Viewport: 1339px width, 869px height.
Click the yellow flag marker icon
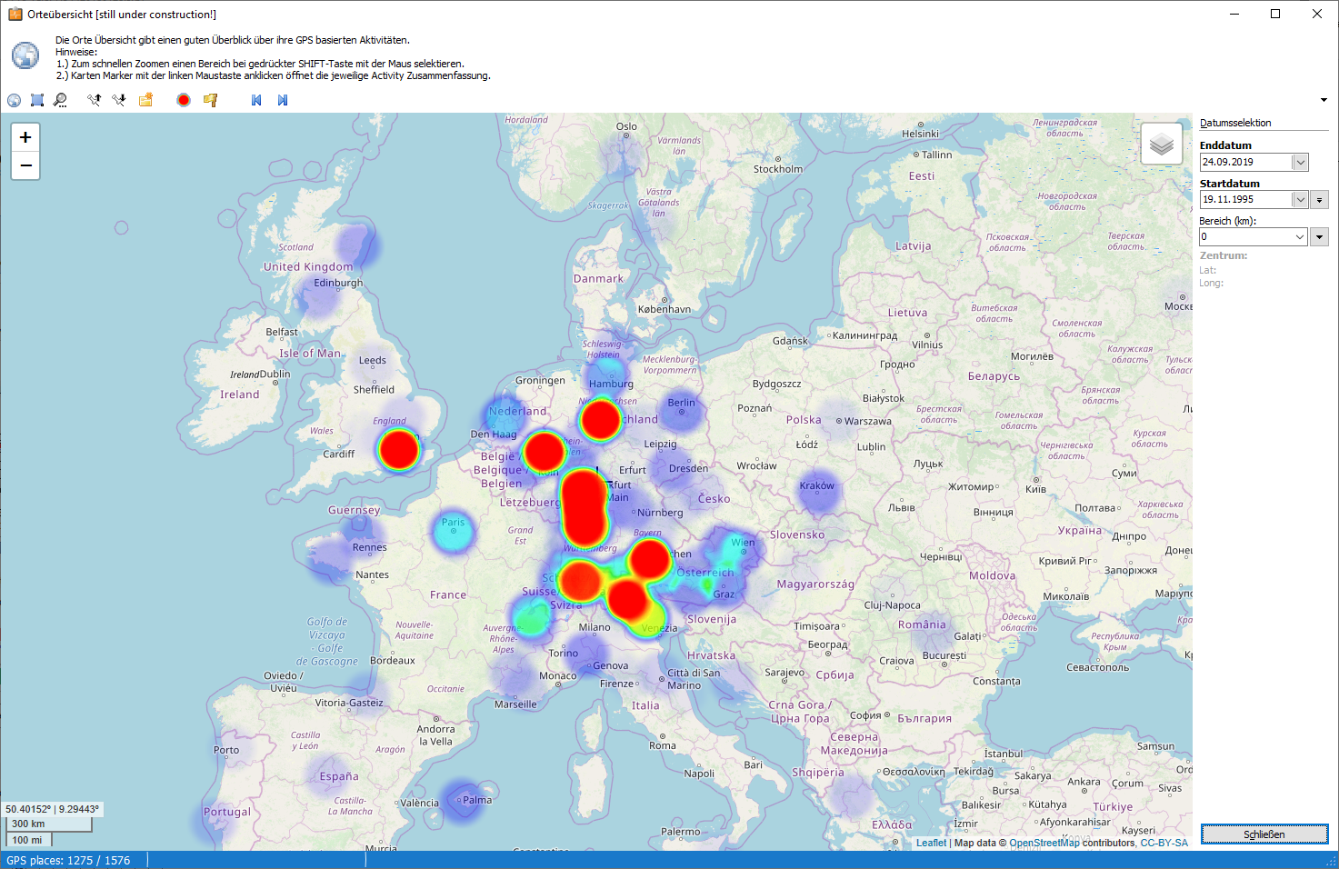210,100
